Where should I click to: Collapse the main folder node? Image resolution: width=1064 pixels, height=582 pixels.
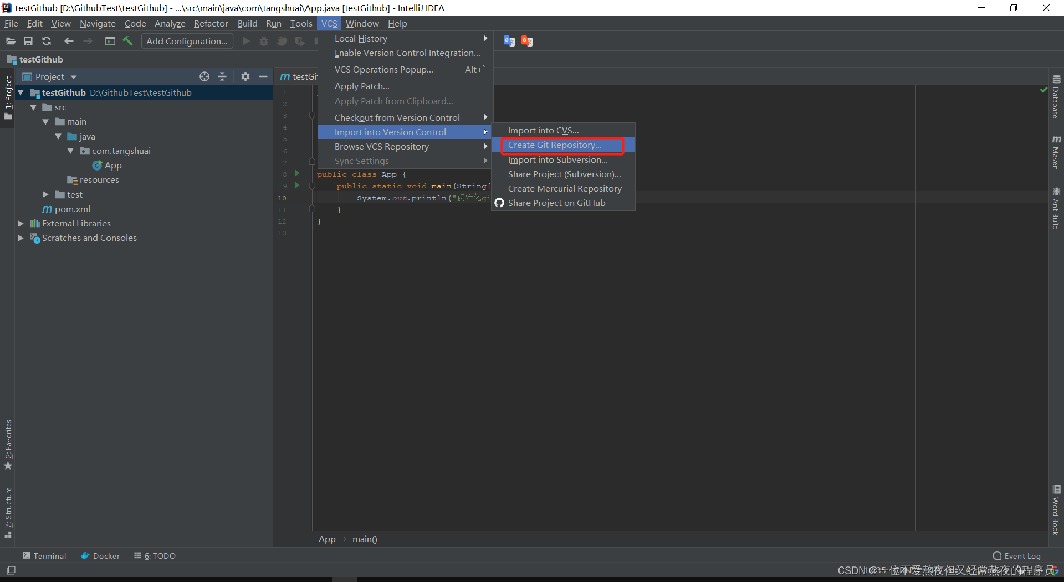point(45,122)
